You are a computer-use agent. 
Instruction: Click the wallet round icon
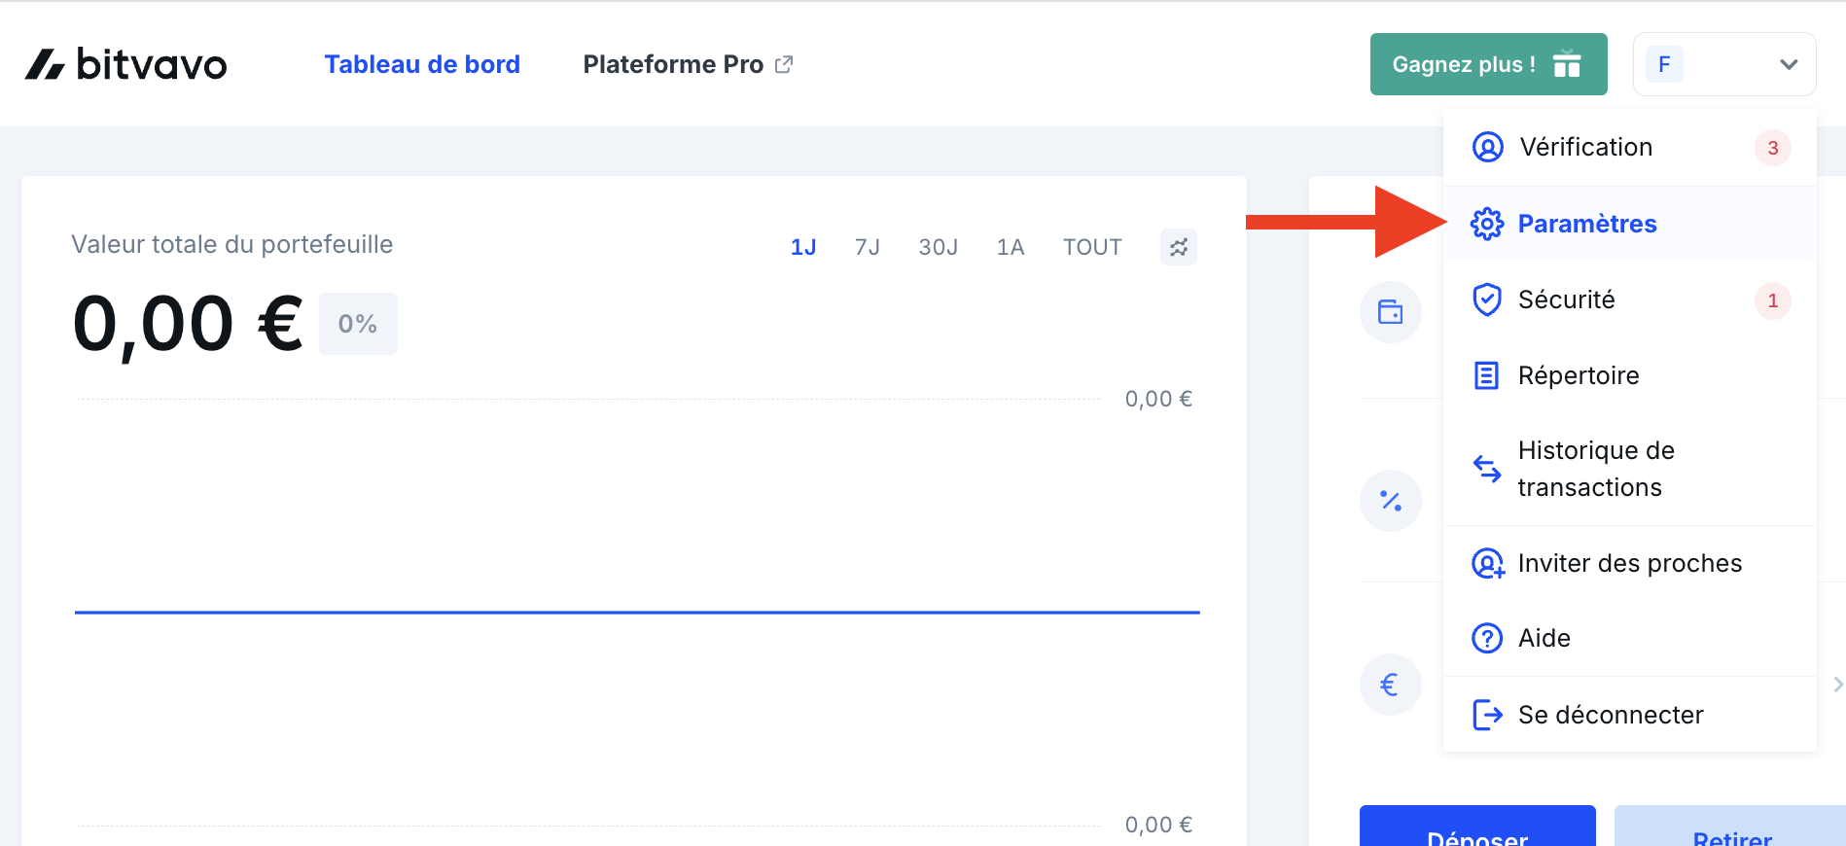[1391, 312]
